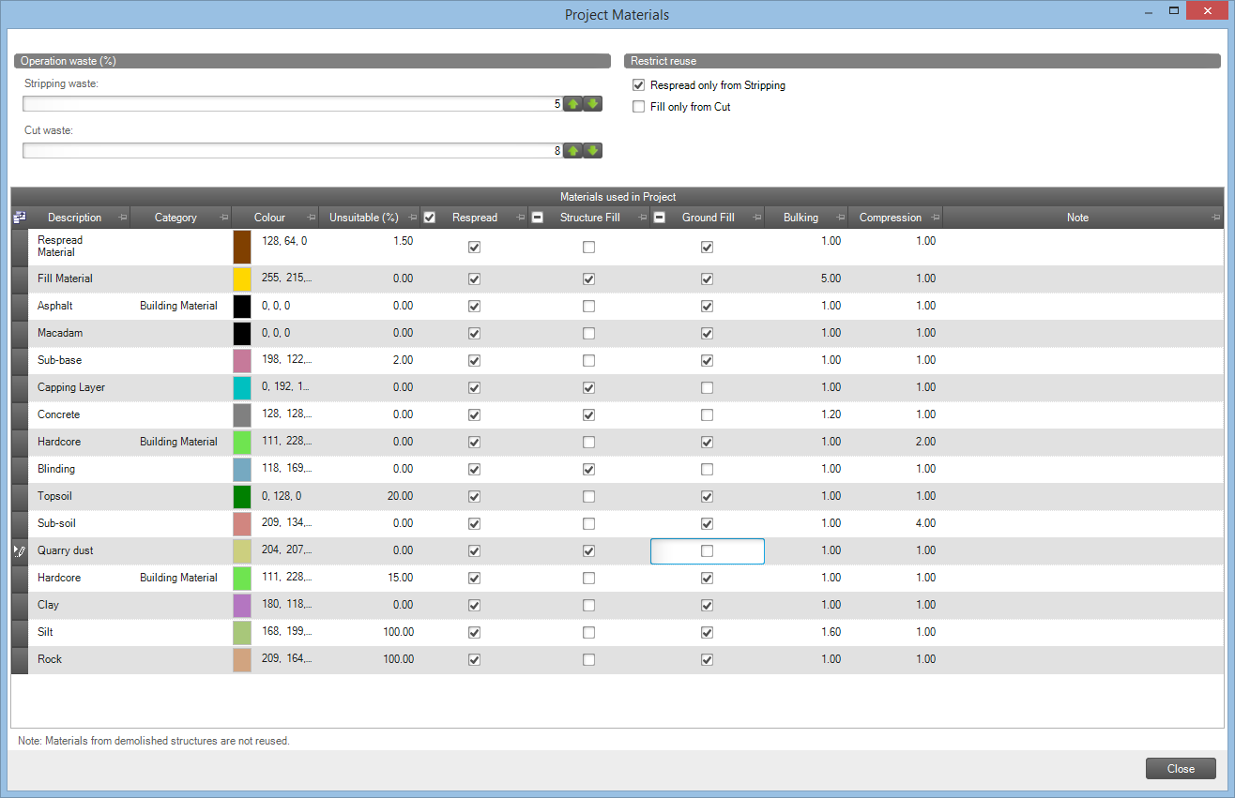Pin the Bulking column header
The image size is (1235, 798).
pos(840,217)
